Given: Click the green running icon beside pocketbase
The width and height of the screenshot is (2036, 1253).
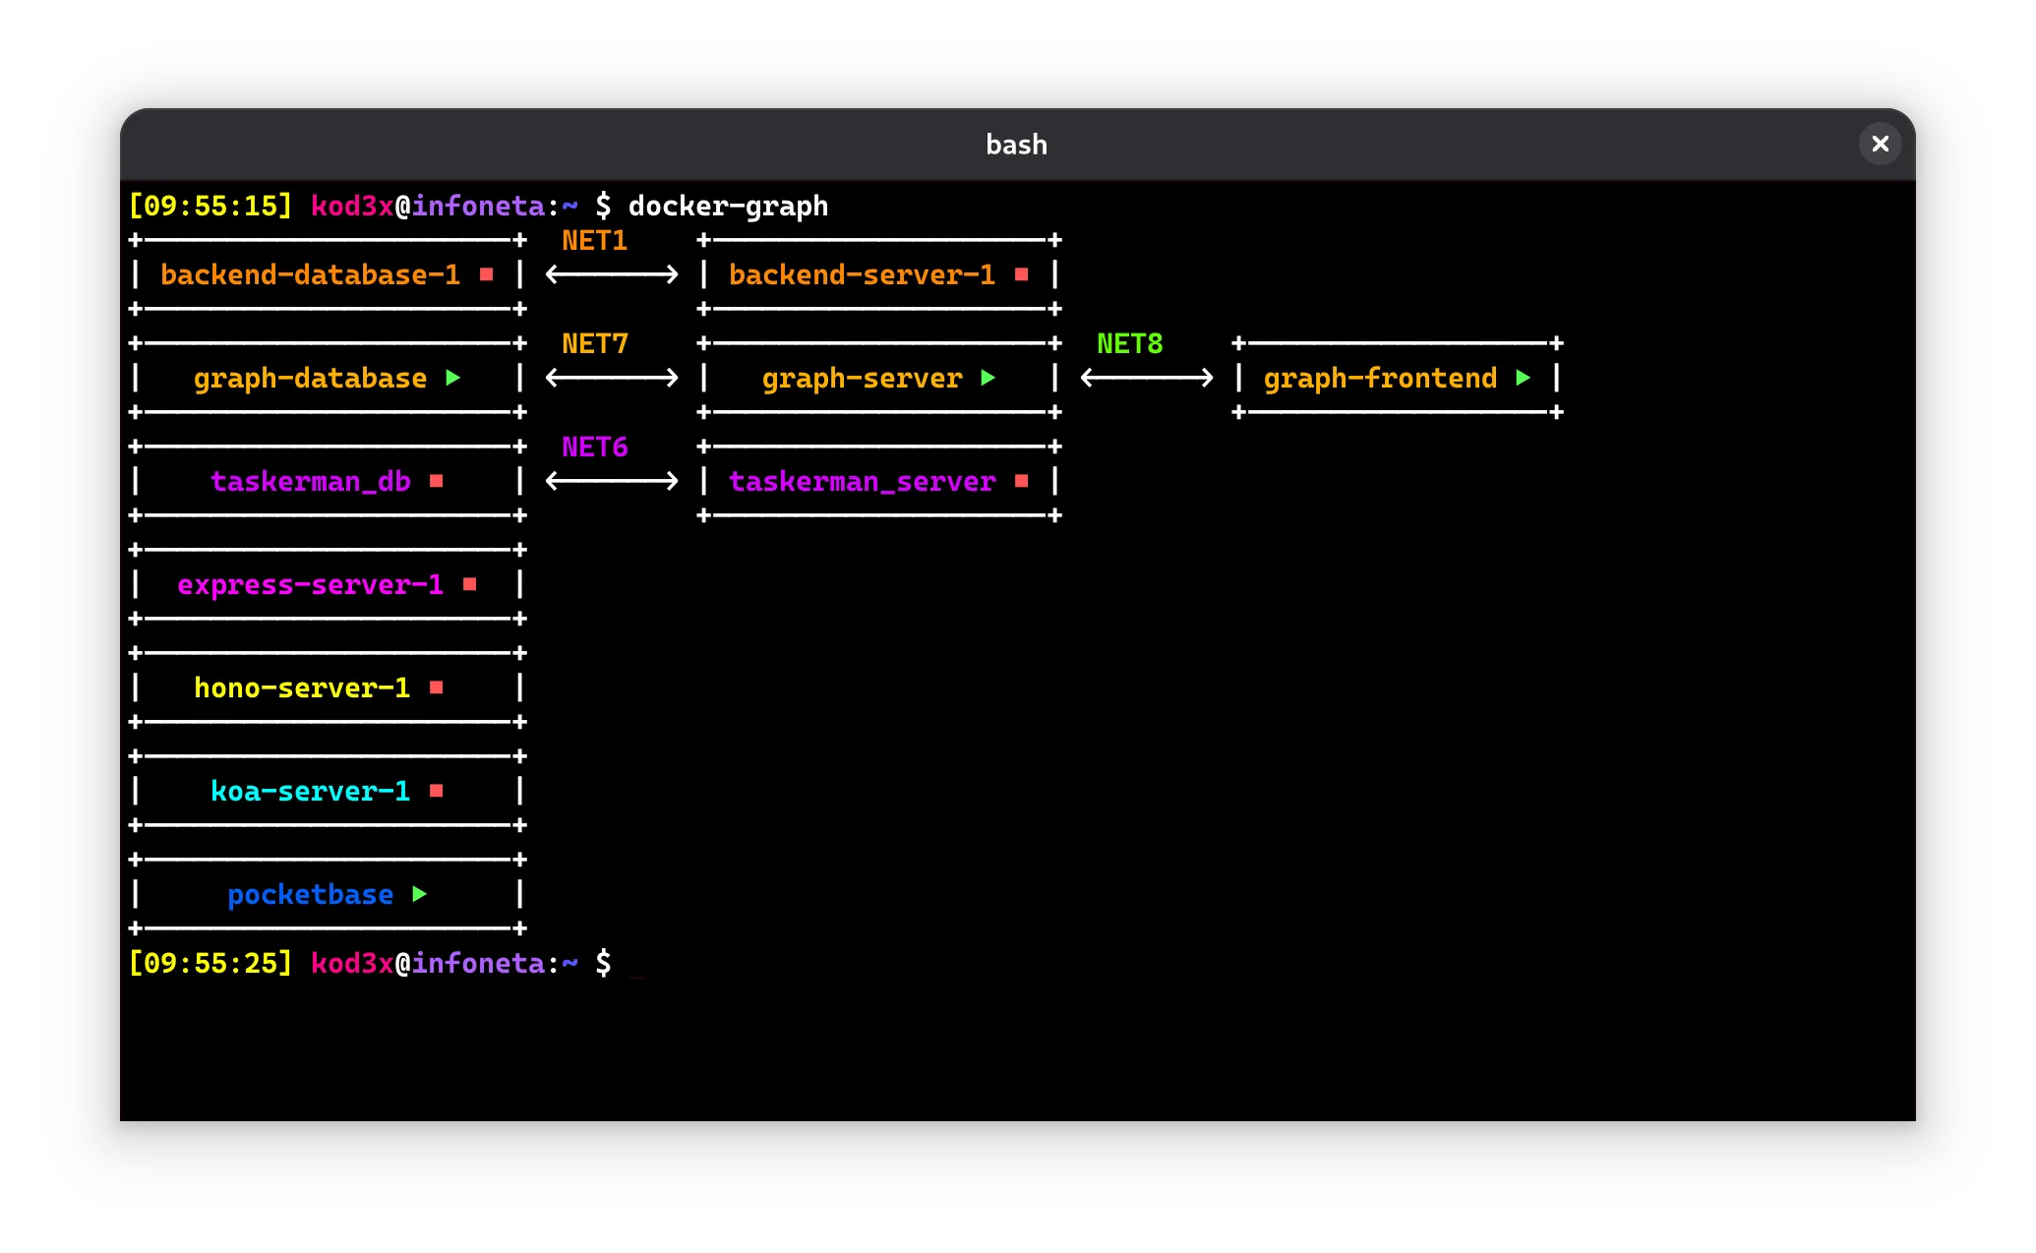Looking at the screenshot, I should coord(419,894).
